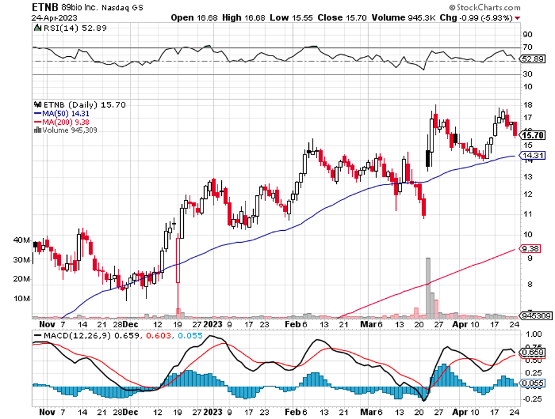Click the 20M volume axis label

[x=21, y=279]
